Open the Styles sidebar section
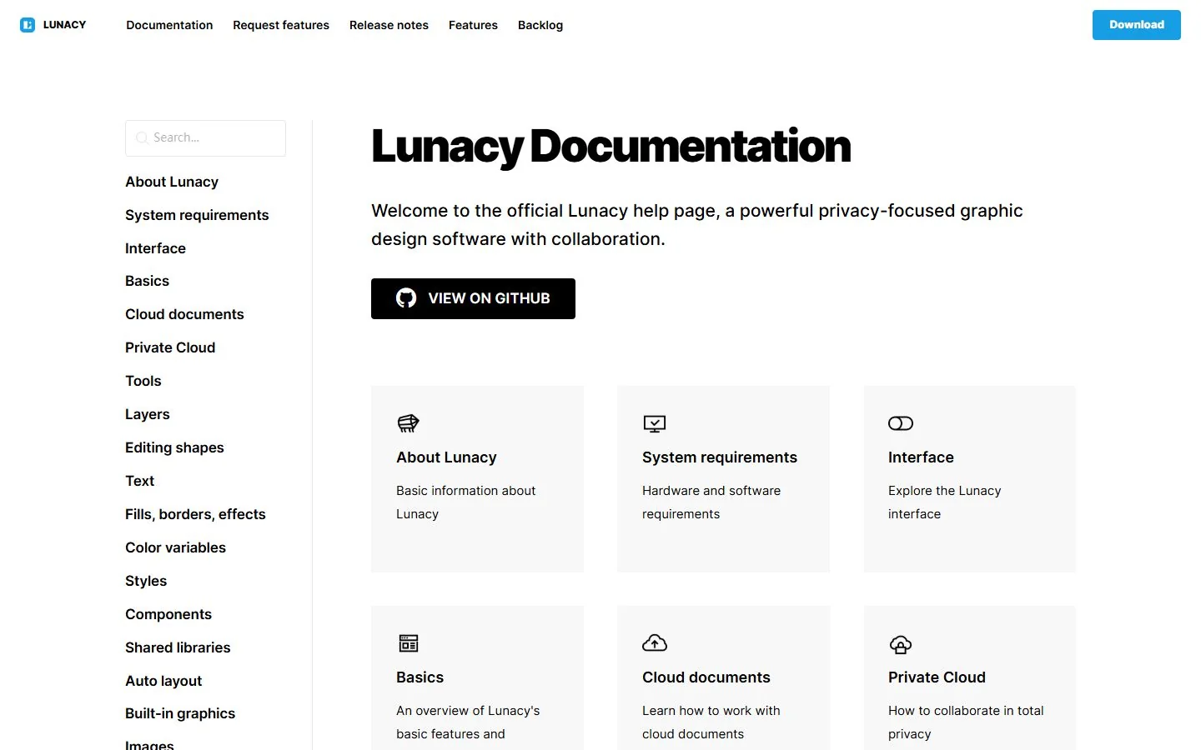Image resolution: width=1201 pixels, height=750 pixels. pos(146,581)
